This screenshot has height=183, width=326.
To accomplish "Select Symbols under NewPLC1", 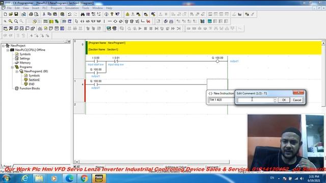I will click(25, 54).
